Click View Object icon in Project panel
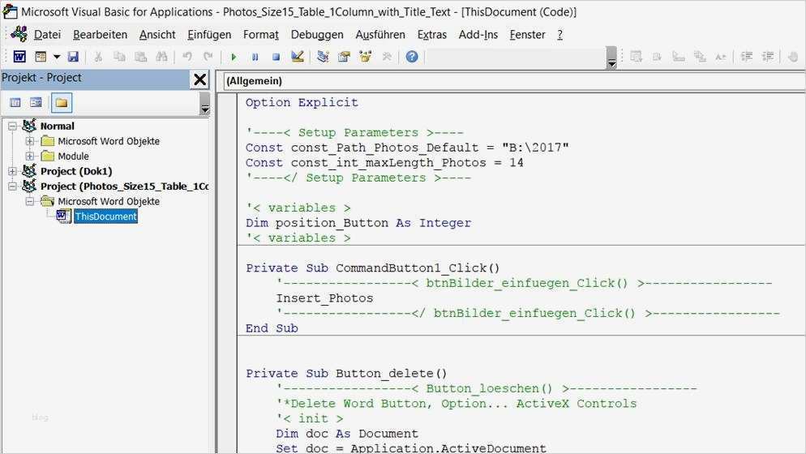This screenshot has height=454, width=806. [36, 103]
